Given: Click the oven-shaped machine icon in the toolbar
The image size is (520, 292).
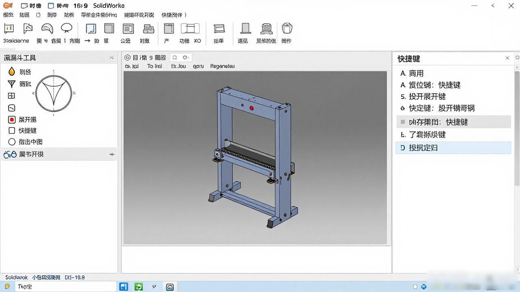Looking at the screenshot, I should 266,28.
